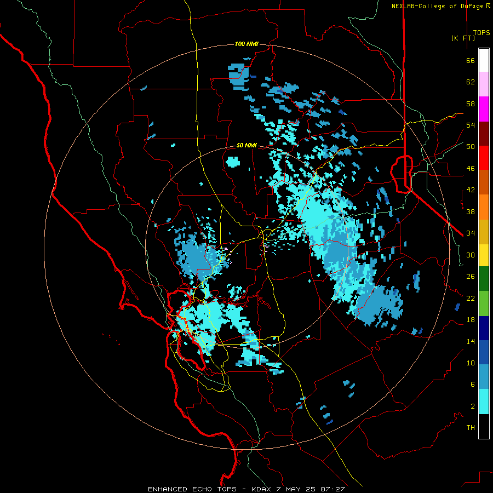This screenshot has width=493, height=493.
Task: Click the dark red maroon legend swatch
Action: click(484, 134)
